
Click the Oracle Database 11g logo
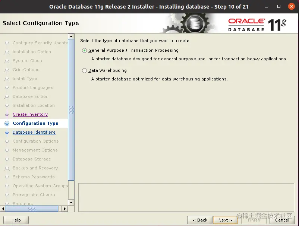pos(257,25)
